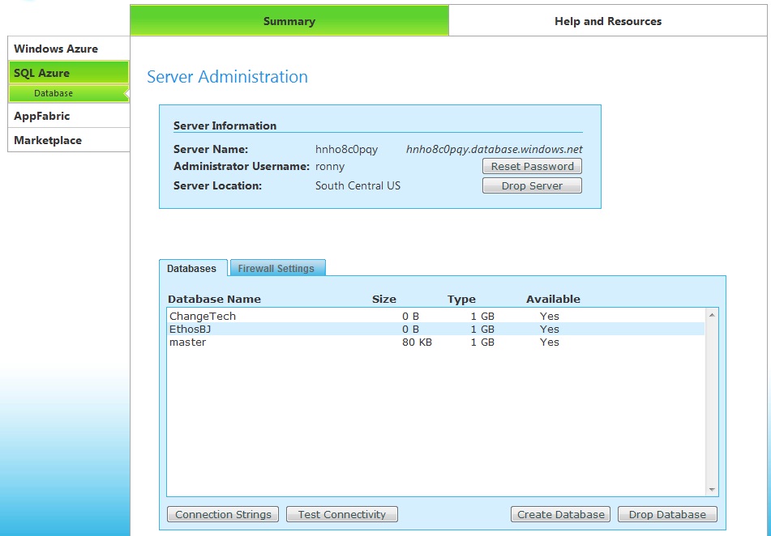This screenshot has height=536, width=771.
Task: Select Windows Azure in sidebar
Action: click(69, 48)
